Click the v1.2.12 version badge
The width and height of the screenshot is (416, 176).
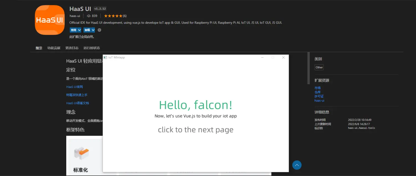click(100, 9)
